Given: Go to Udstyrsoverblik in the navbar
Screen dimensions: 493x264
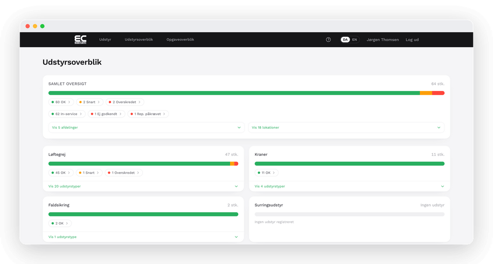Looking at the screenshot, I should [139, 40].
